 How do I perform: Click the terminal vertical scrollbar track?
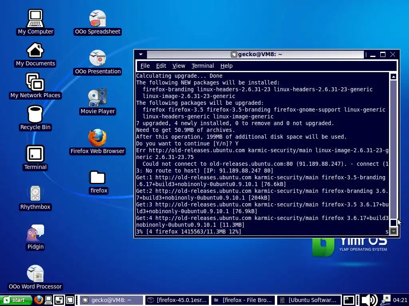tap(393, 150)
